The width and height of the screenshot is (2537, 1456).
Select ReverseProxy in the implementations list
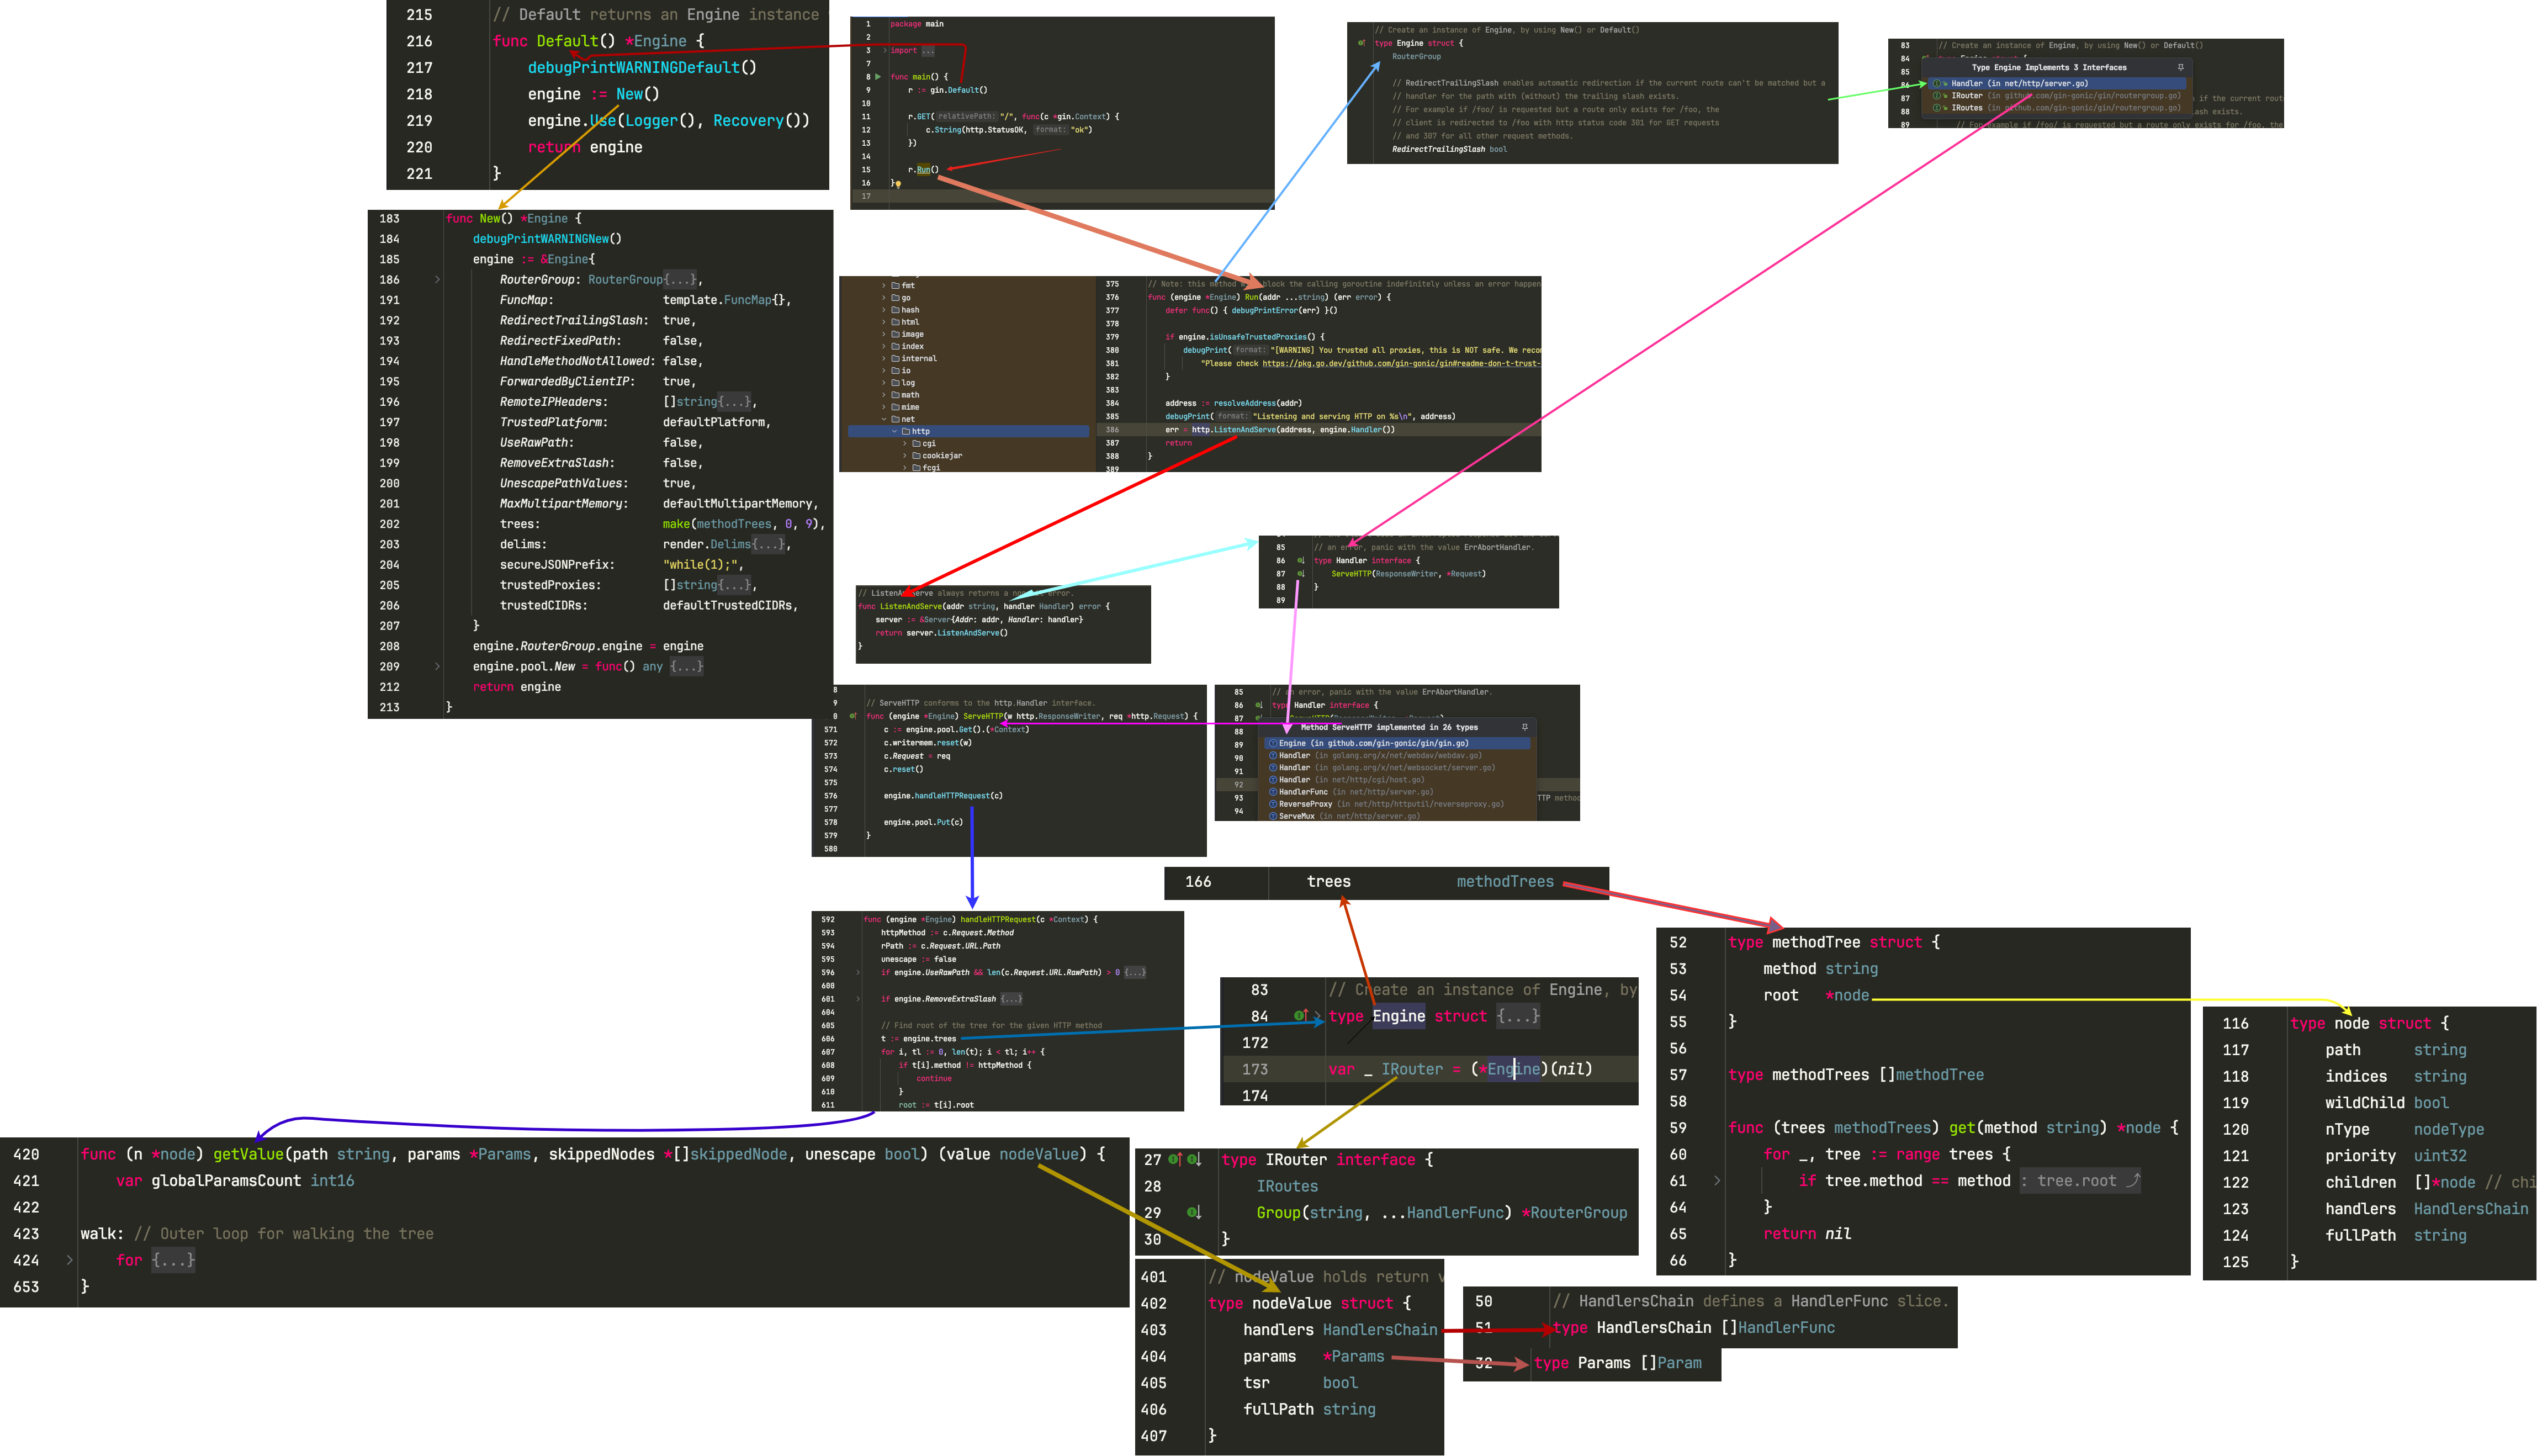click(x=1305, y=804)
